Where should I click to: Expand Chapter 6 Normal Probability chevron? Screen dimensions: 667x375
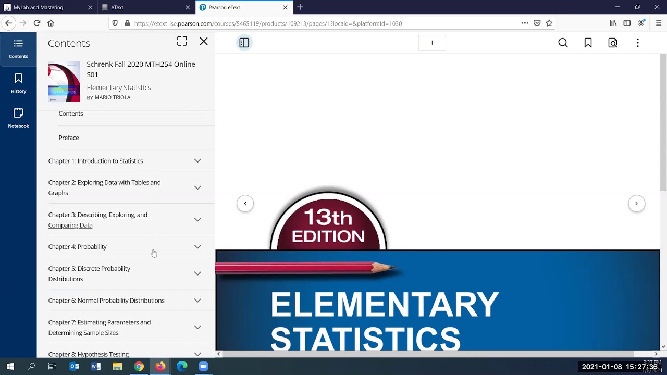coord(197,301)
